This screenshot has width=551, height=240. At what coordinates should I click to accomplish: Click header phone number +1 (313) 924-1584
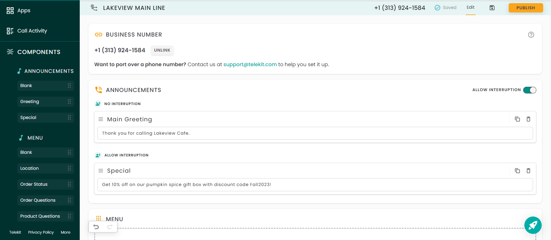tap(400, 8)
